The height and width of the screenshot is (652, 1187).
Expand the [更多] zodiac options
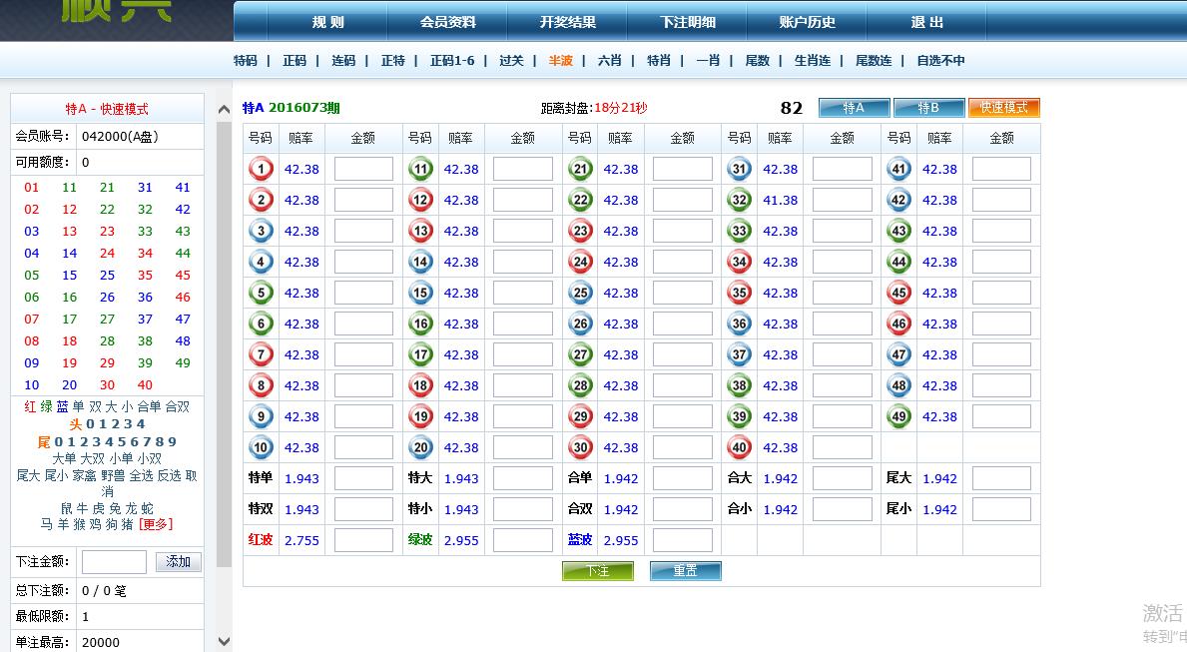[x=155, y=524]
